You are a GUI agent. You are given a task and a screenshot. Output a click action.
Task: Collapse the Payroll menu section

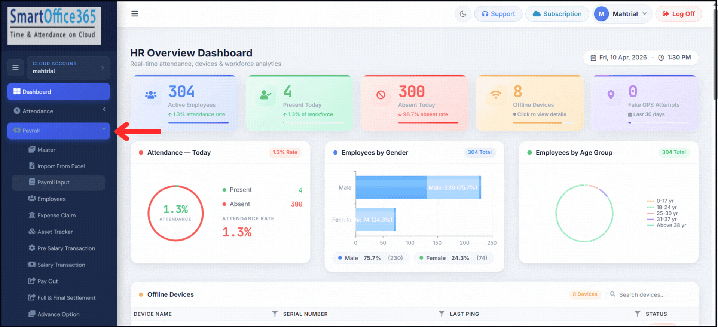click(x=58, y=131)
